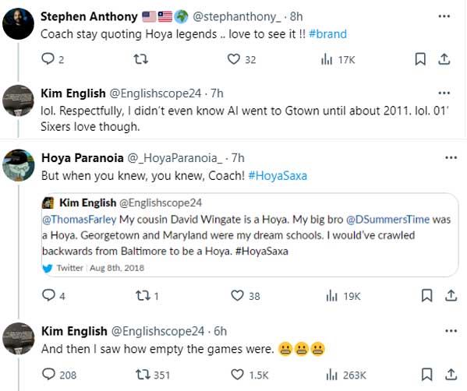Image resolution: width=467 pixels, height=391 pixels.
Task: Open more options on Kim English's 7h reply
Action: [444, 93]
